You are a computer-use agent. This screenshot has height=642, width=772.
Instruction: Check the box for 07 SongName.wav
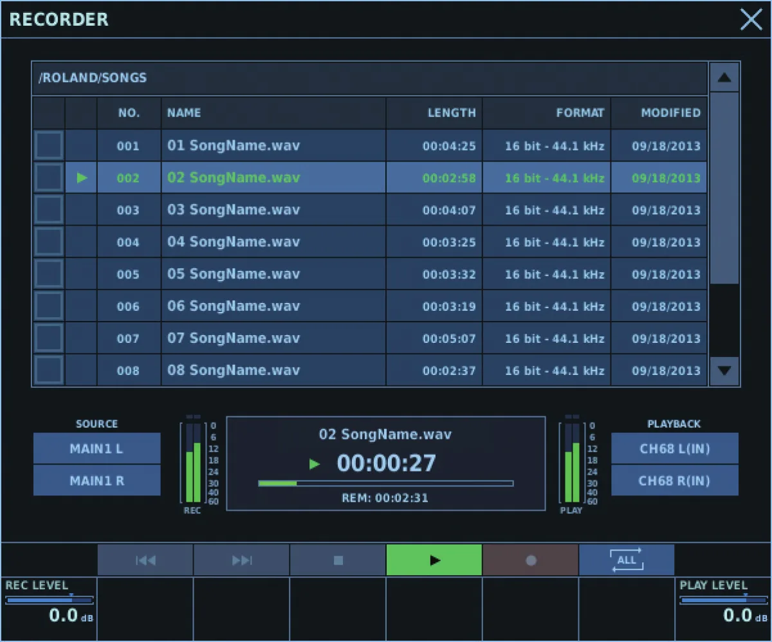coord(49,338)
